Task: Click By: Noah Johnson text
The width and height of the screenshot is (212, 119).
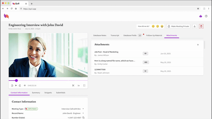Action: click(102, 73)
